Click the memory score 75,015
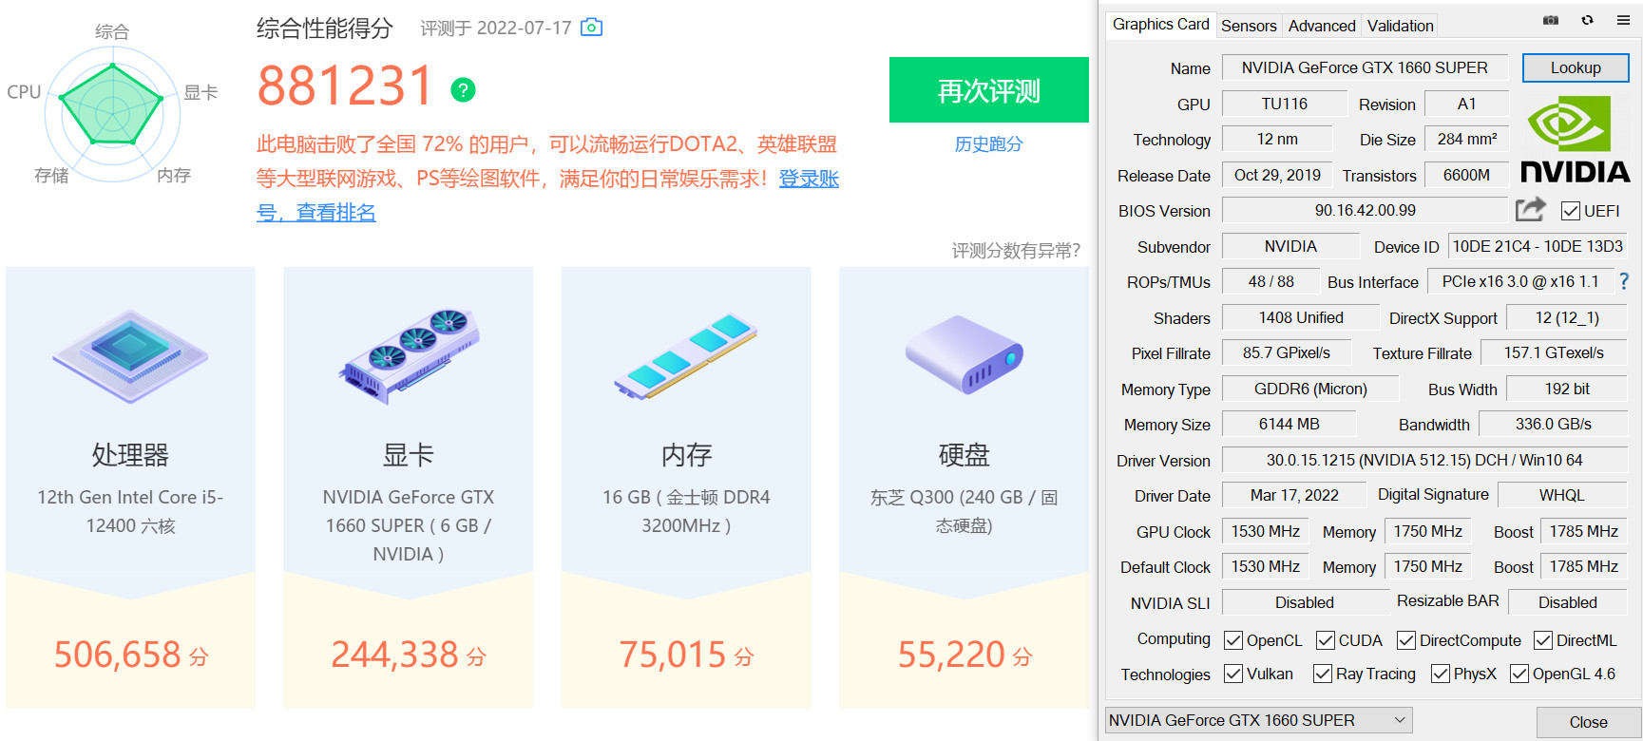This screenshot has width=1643, height=741. (673, 655)
